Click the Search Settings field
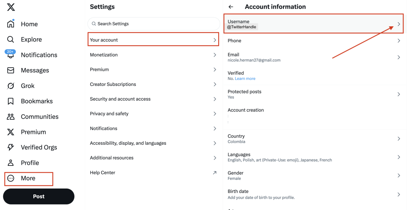Image resolution: width=407 pixels, height=210 pixels. point(153,24)
